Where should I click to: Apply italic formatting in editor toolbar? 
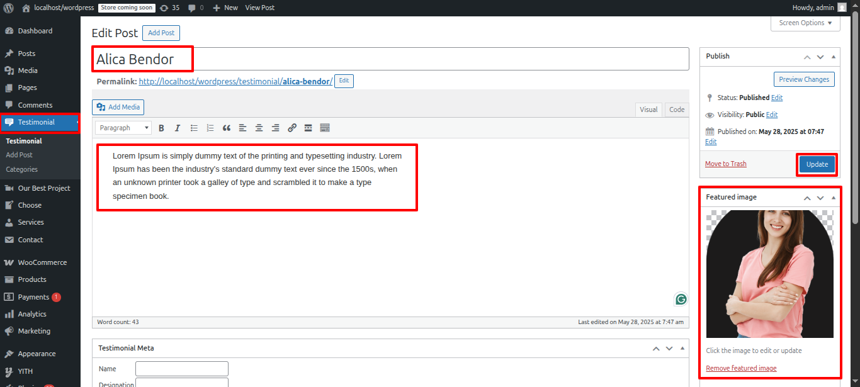178,128
